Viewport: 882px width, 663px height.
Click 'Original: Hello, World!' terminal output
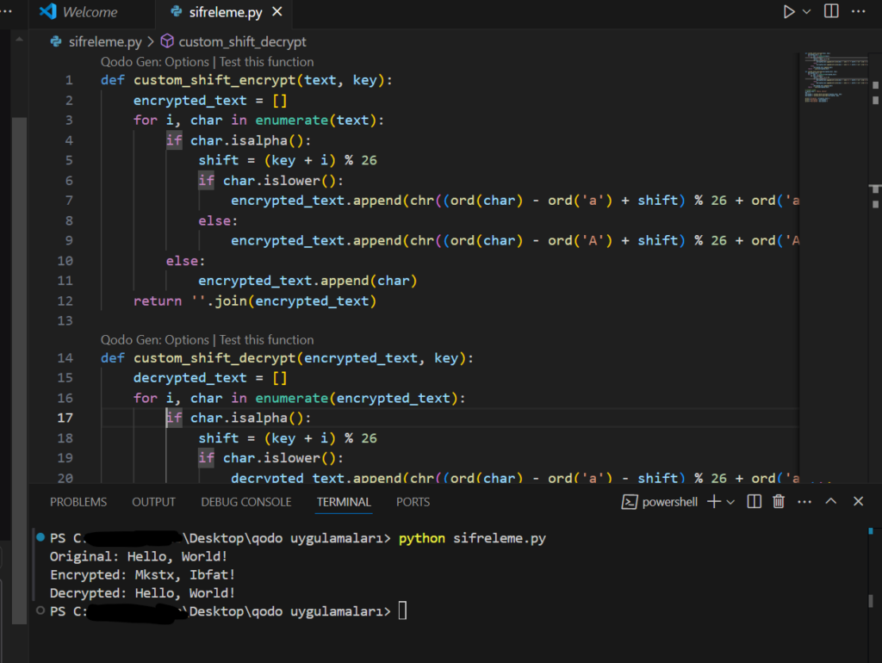139,556
